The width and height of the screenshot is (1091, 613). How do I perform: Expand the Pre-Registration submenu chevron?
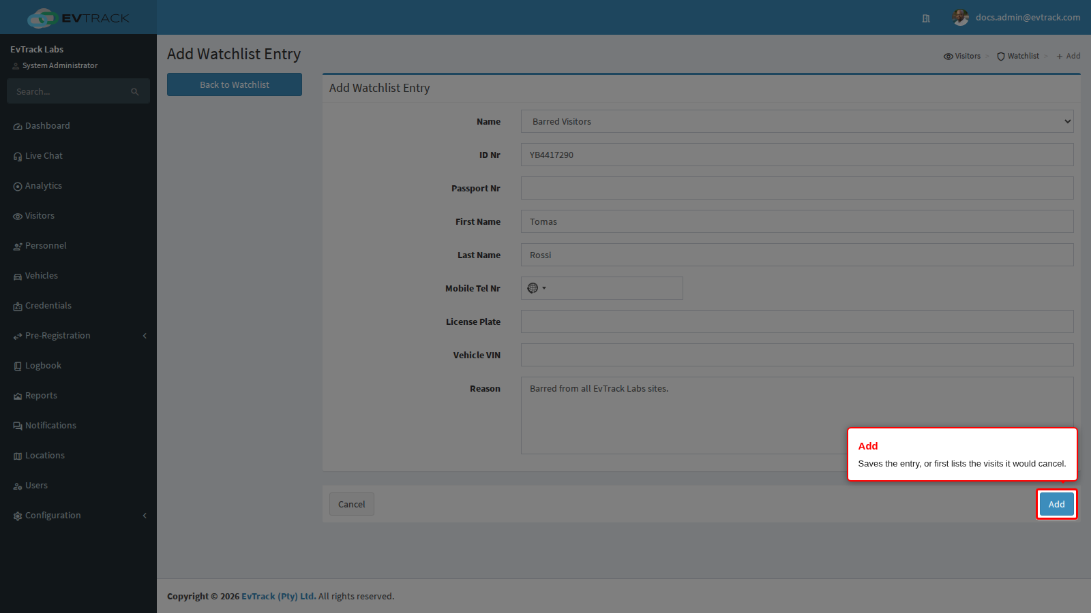pyautogui.click(x=145, y=336)
